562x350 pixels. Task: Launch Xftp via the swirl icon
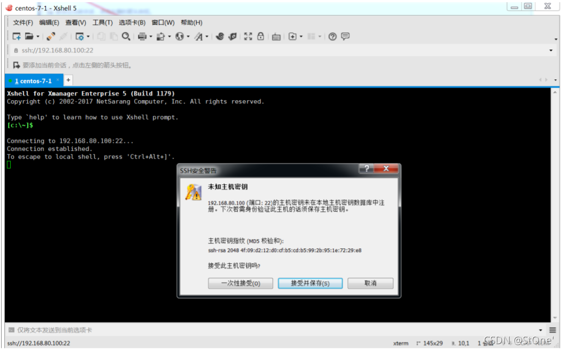point(220,36)
